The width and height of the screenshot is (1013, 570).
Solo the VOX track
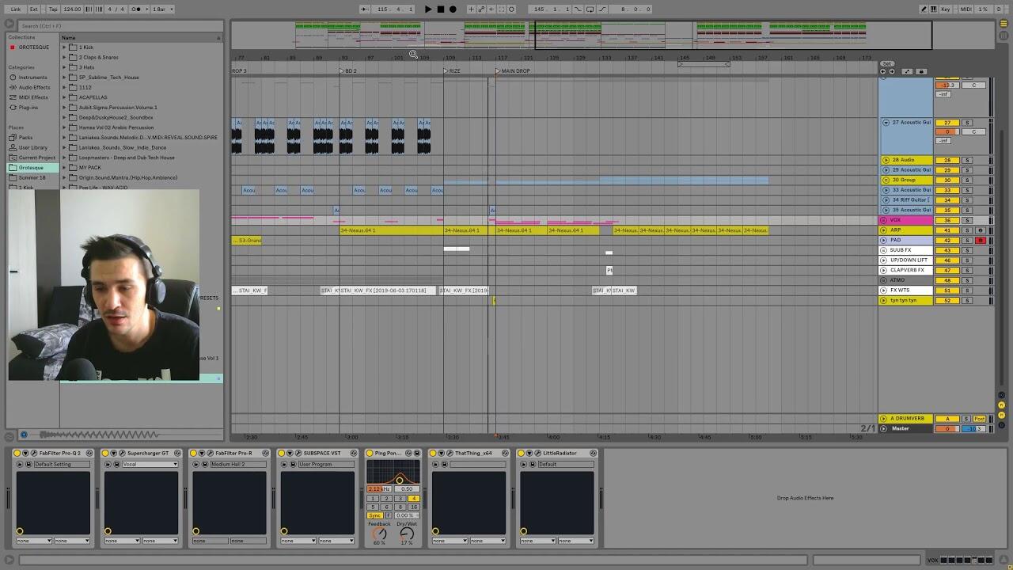coord(966,220)
